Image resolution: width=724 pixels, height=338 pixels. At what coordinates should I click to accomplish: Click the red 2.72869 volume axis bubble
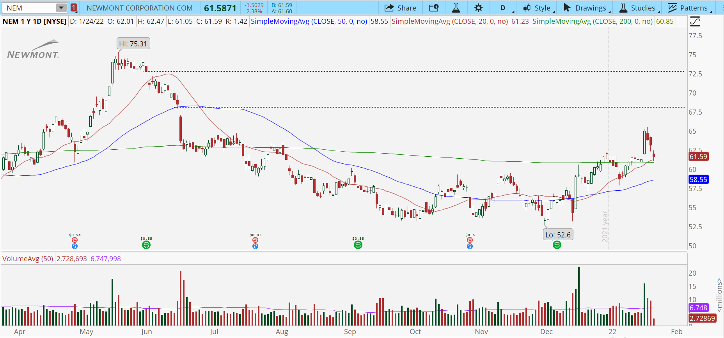[702, 318]
